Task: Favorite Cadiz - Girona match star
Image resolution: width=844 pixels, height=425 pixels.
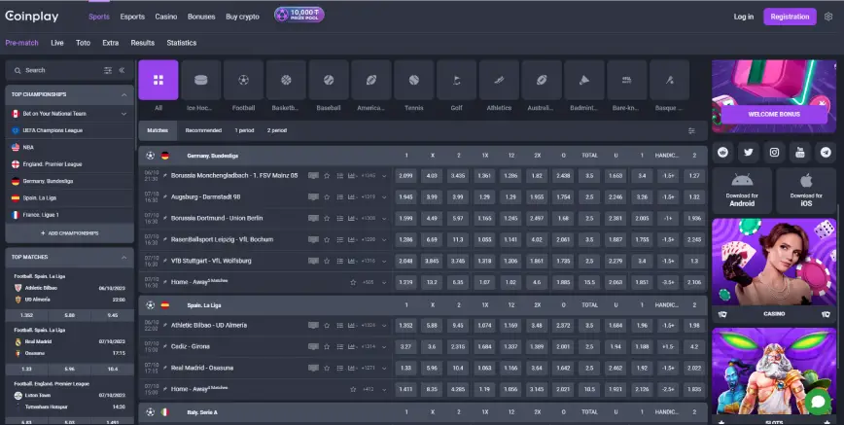Action: tap(327, 347)
